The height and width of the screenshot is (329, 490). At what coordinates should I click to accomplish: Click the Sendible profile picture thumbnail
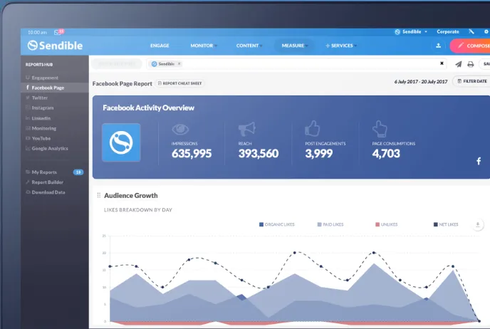coord(121,142)
